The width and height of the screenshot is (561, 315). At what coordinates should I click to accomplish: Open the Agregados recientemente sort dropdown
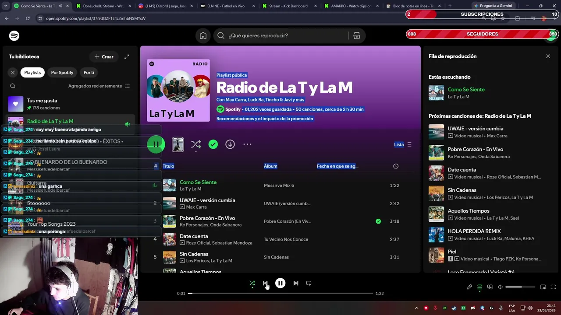[x=99, y=86]
